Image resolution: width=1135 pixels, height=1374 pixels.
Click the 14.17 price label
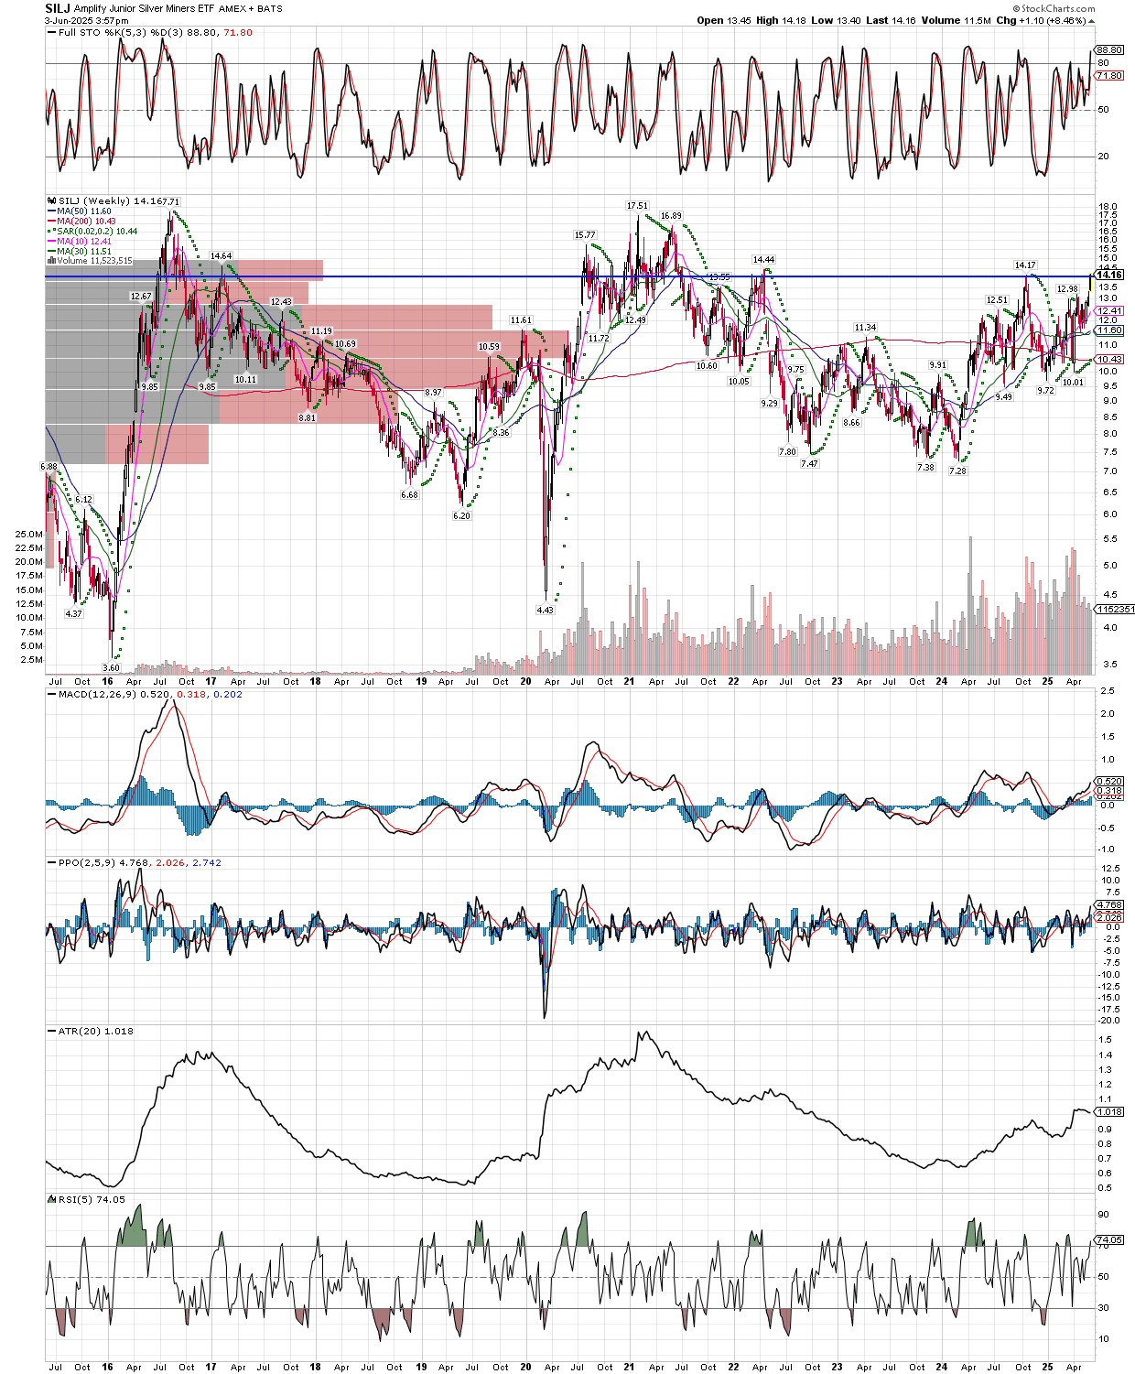pos(1024,265)
